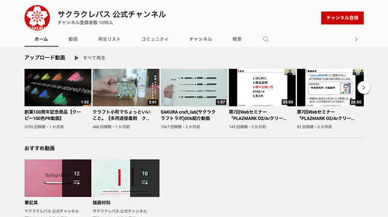Screen dimensions: 388x217
Task: Click the 1:32 duration badge
Action: (85, 102)
